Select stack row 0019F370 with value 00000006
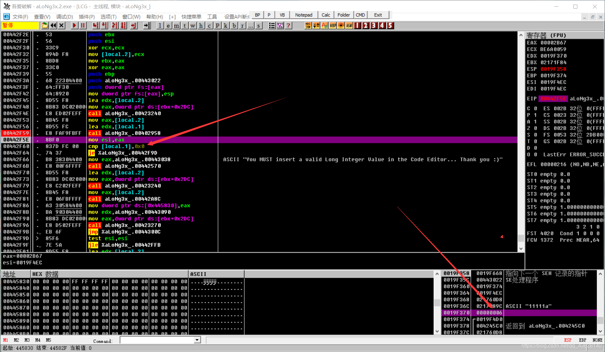 pos(519,313)
